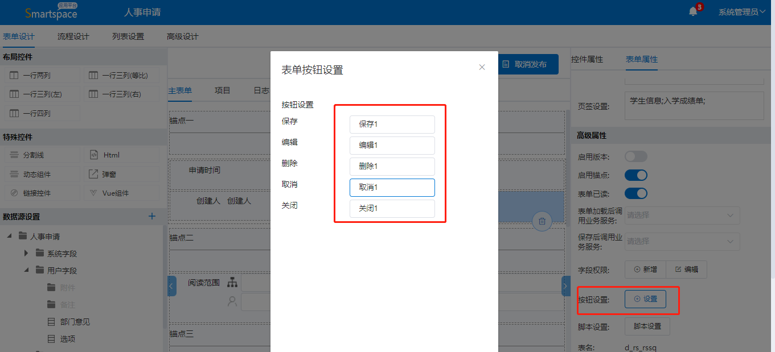
Task: Switch to the 控件属性 tab
Action: 587,59
